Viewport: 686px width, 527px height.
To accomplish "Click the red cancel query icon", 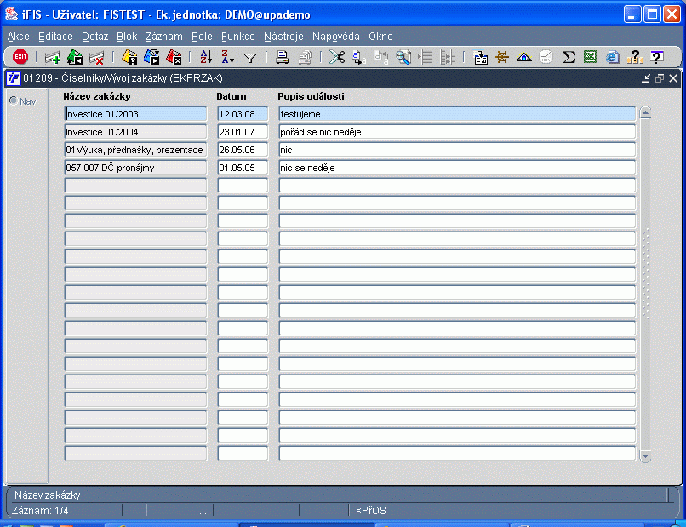I will 174,57.
